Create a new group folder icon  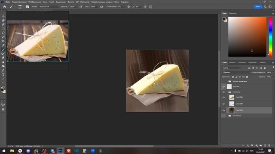pos(261,145)
